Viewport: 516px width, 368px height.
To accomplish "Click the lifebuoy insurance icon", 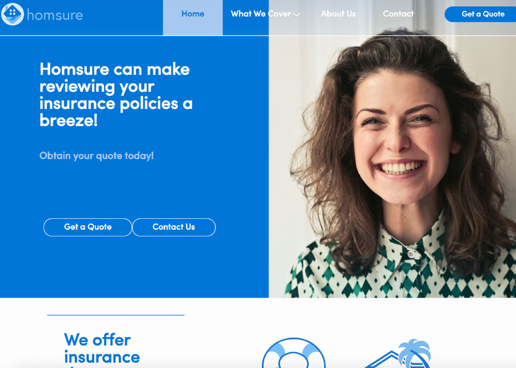I will 294,353.
